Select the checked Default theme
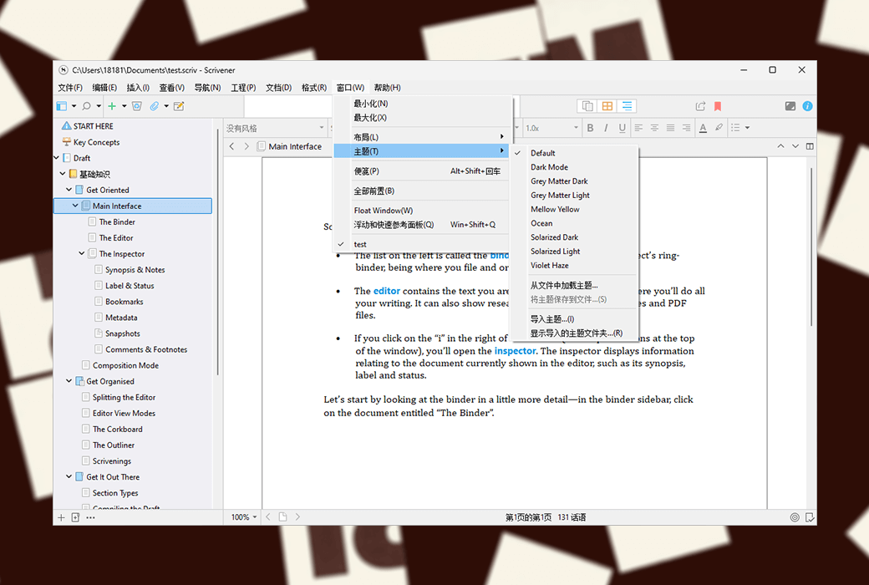The image size is (869, 585). click(574, 153)
